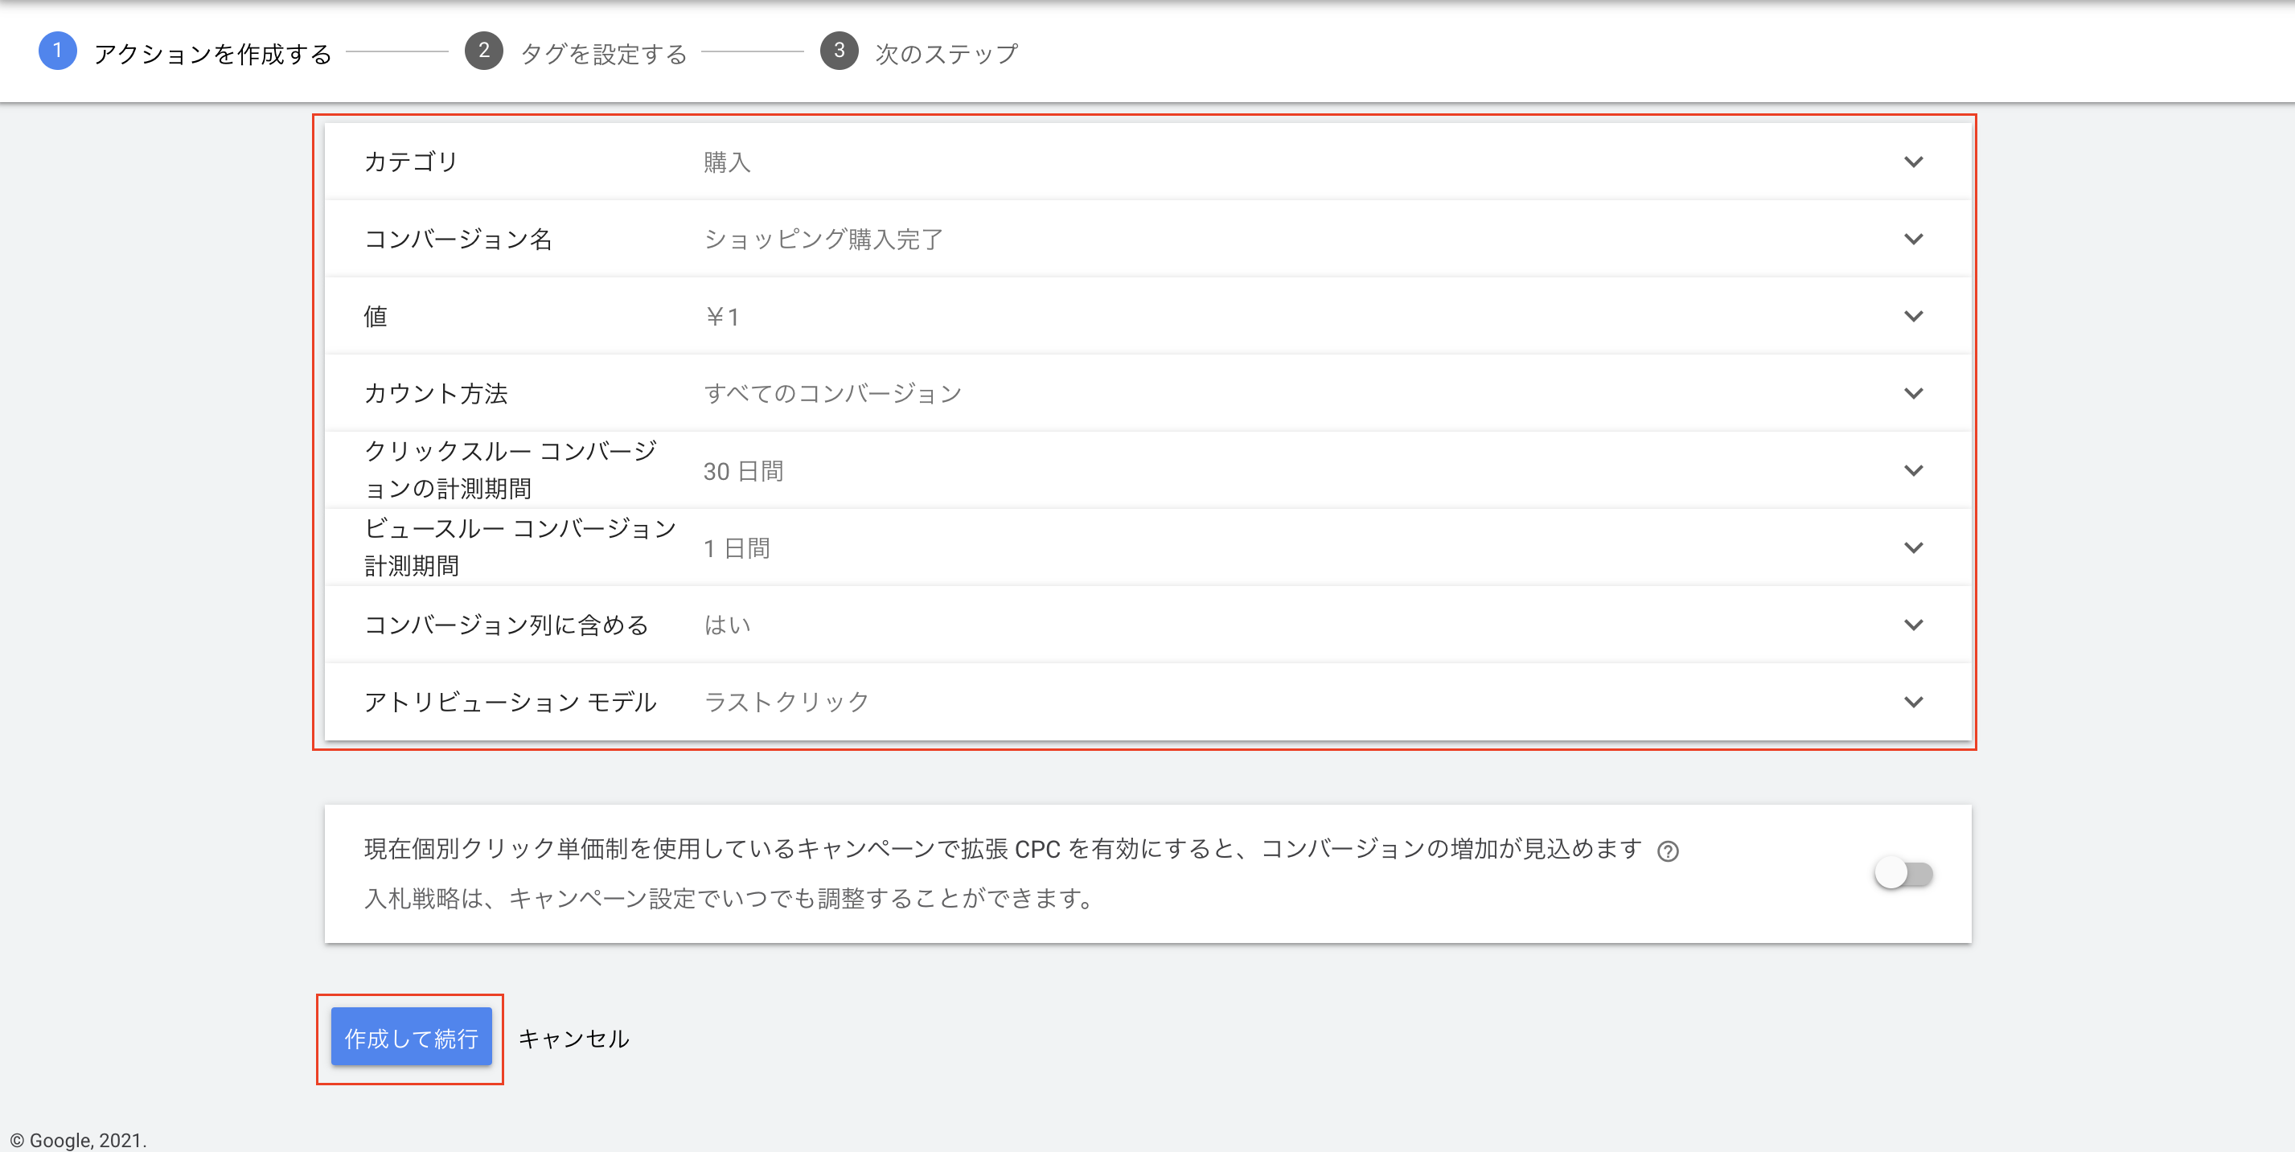Expand the カテゴリ row chevron

click(1913, 162)
